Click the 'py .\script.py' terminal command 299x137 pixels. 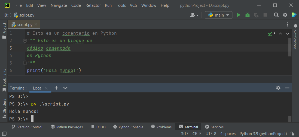pyautogui.click(x=50, y=104)
